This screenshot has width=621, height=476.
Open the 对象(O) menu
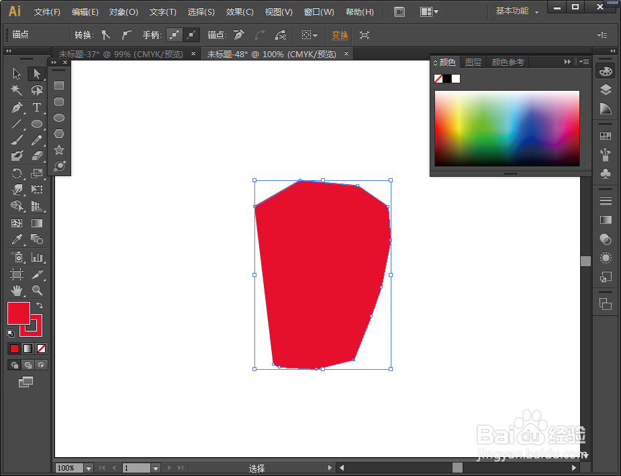(124, 12)
